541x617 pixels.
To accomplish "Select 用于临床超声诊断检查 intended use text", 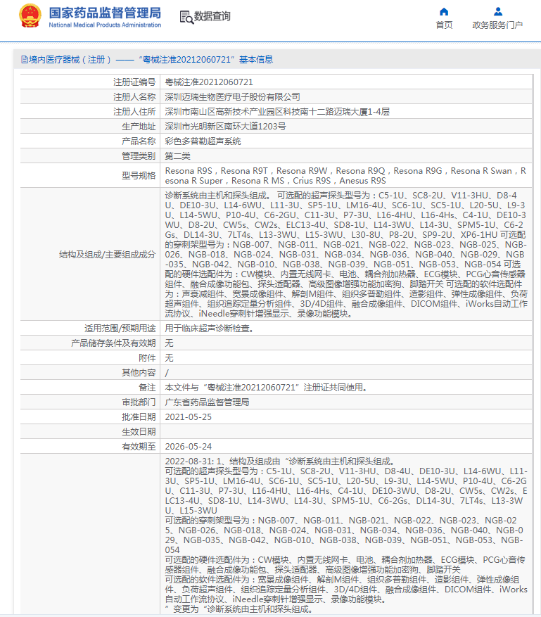I will point(210,328).
